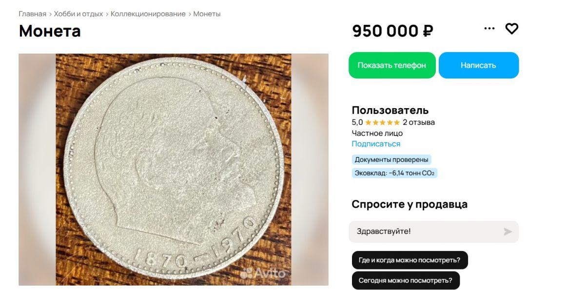The image size is (585, 290).
Task: Click the five-star seller rating
Action: point(382,122)
